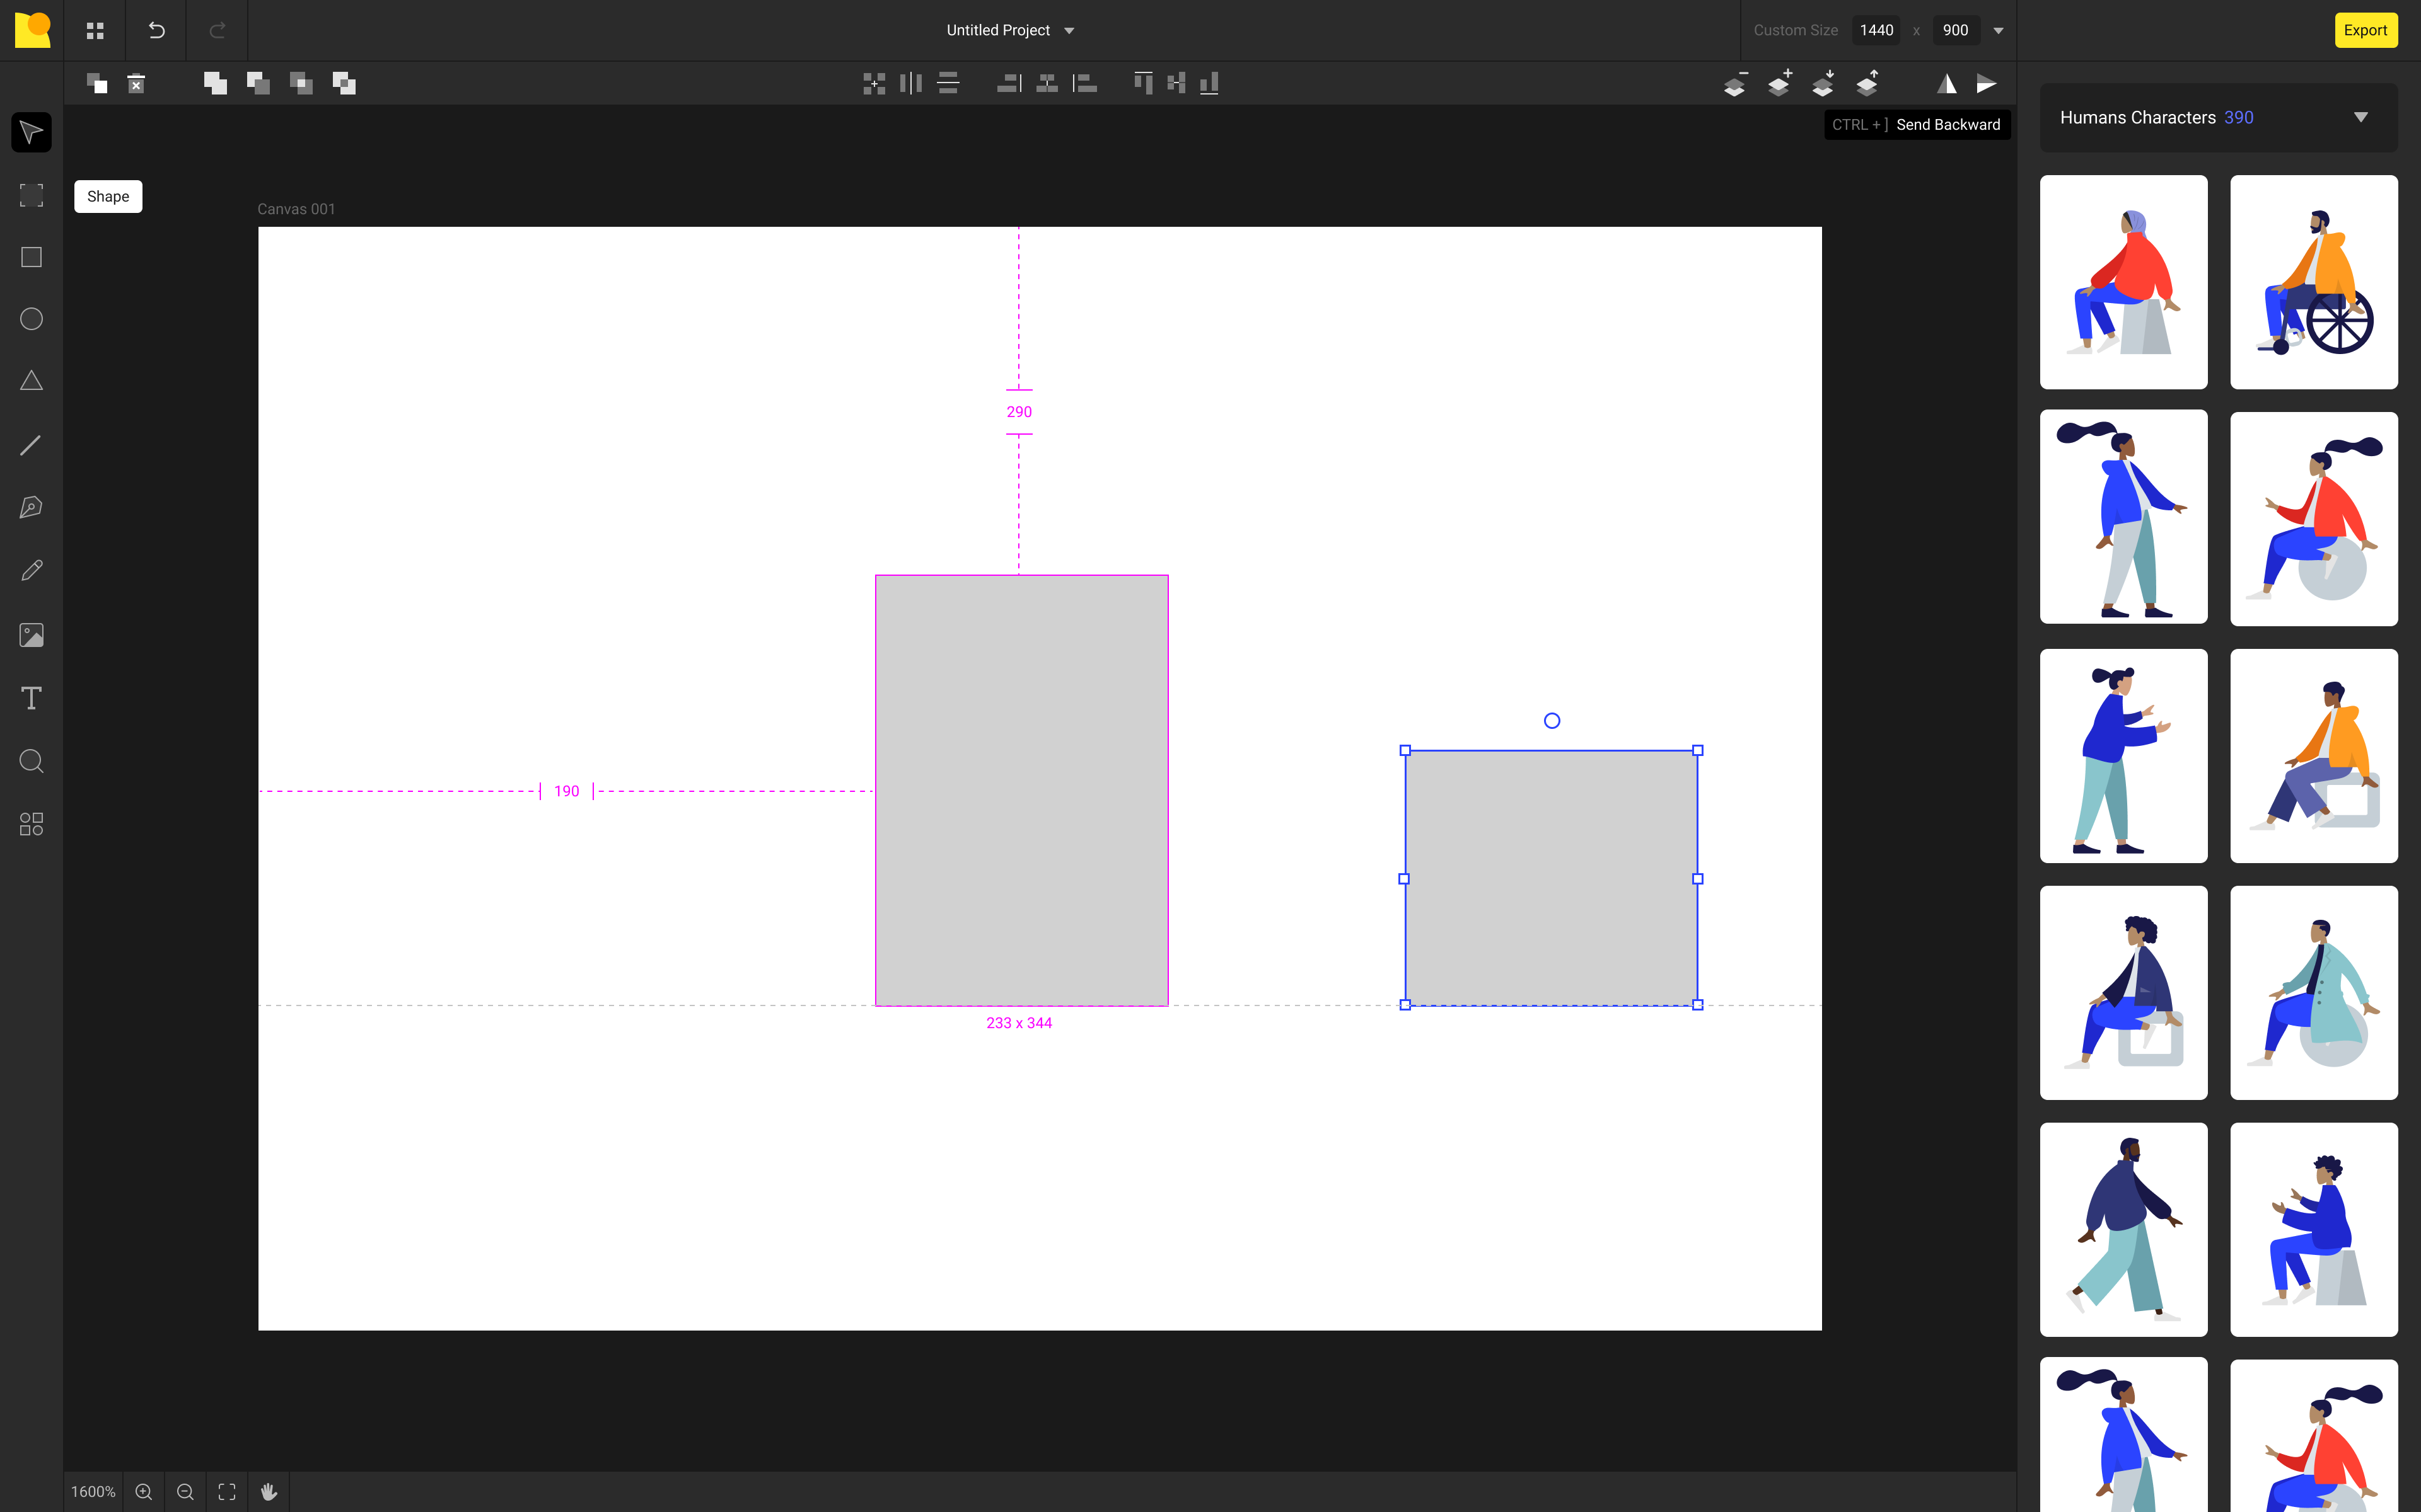Align objects to the left edge
Screen dimensions: 2421x1512
click(x=1084, y=83)
